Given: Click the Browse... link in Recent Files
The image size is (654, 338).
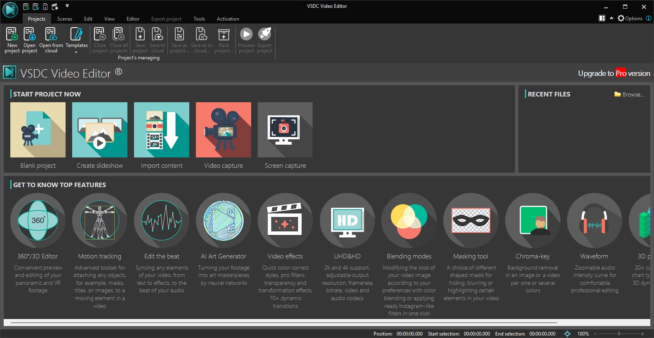Looking at the screenshot, I should coord(629,94).
